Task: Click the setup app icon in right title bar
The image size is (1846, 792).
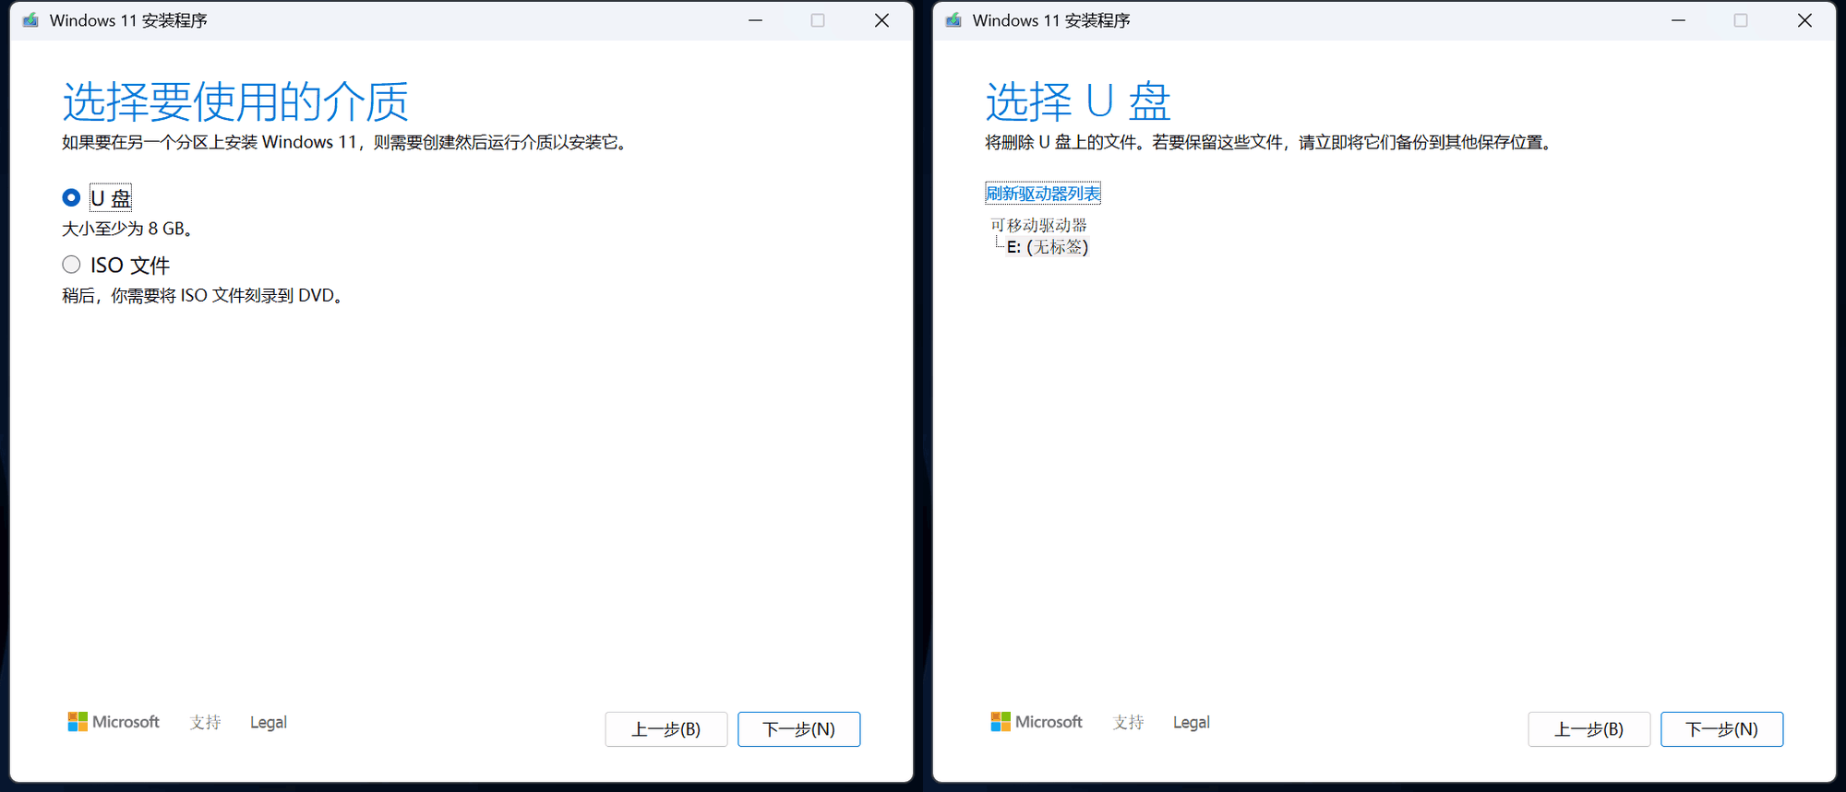Action: pos(953,20)
